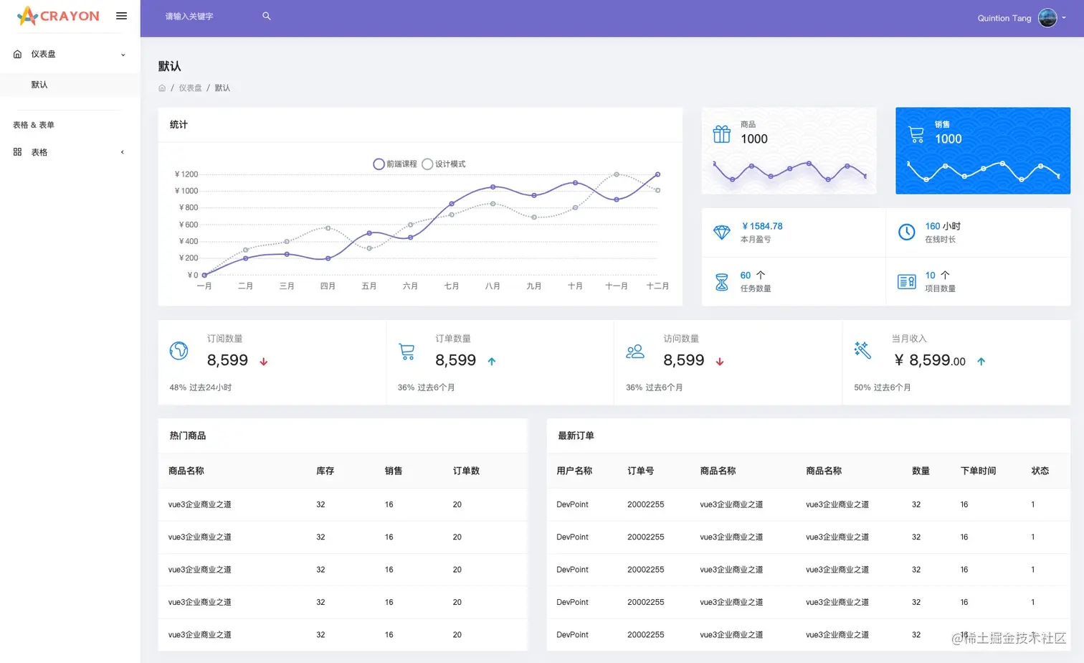Toggle the 设计模式 legend series
Viewport: 1084px width, 663px height.
pyautogui.click(x=444, y=164)
